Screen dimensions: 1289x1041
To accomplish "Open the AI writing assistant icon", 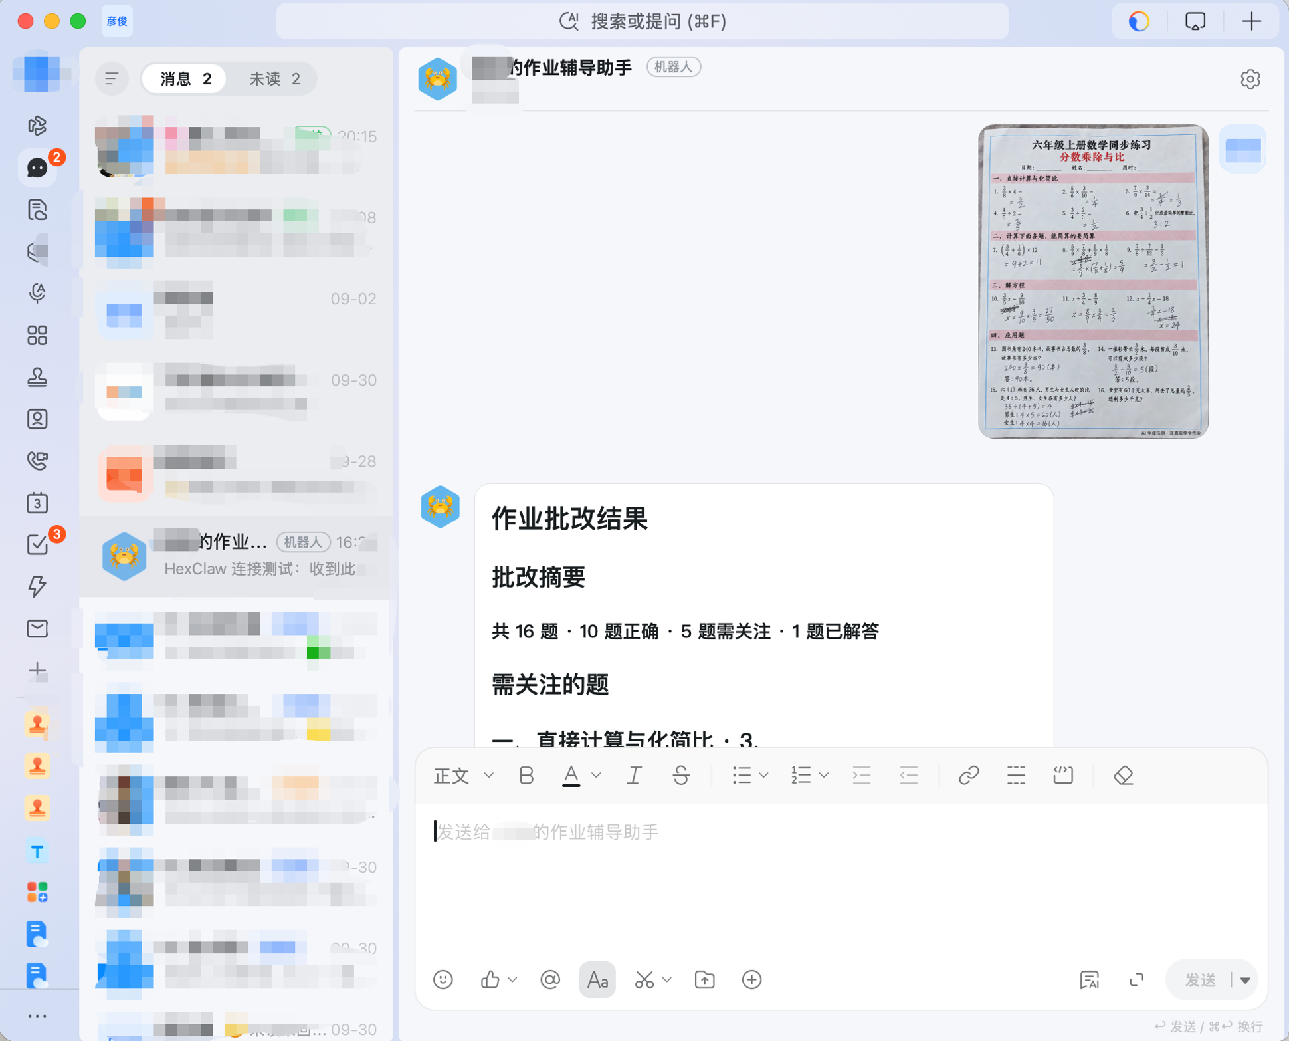I will click(x=1090, y=979).
